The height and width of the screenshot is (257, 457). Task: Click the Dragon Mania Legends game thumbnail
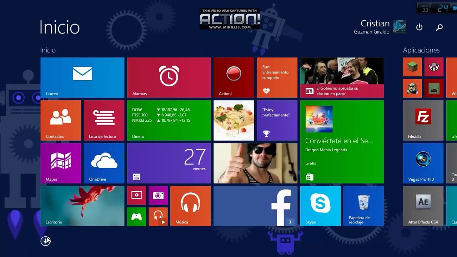pos(319,119)
